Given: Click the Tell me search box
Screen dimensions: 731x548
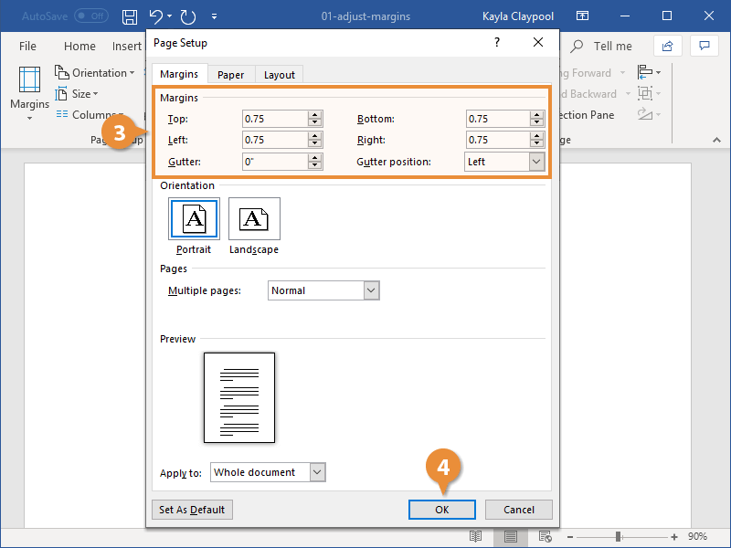Looking at the screenshot, I should coord(602,47).
